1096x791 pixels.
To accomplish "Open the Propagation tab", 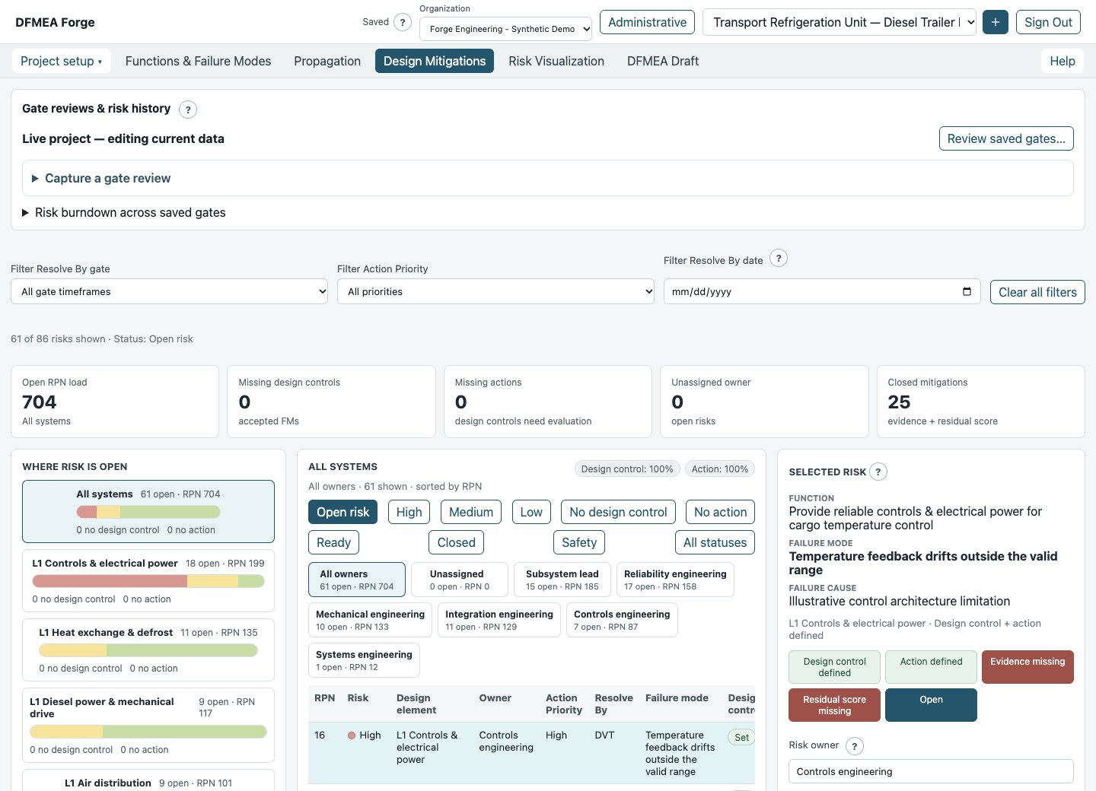I will coord(327,61).
